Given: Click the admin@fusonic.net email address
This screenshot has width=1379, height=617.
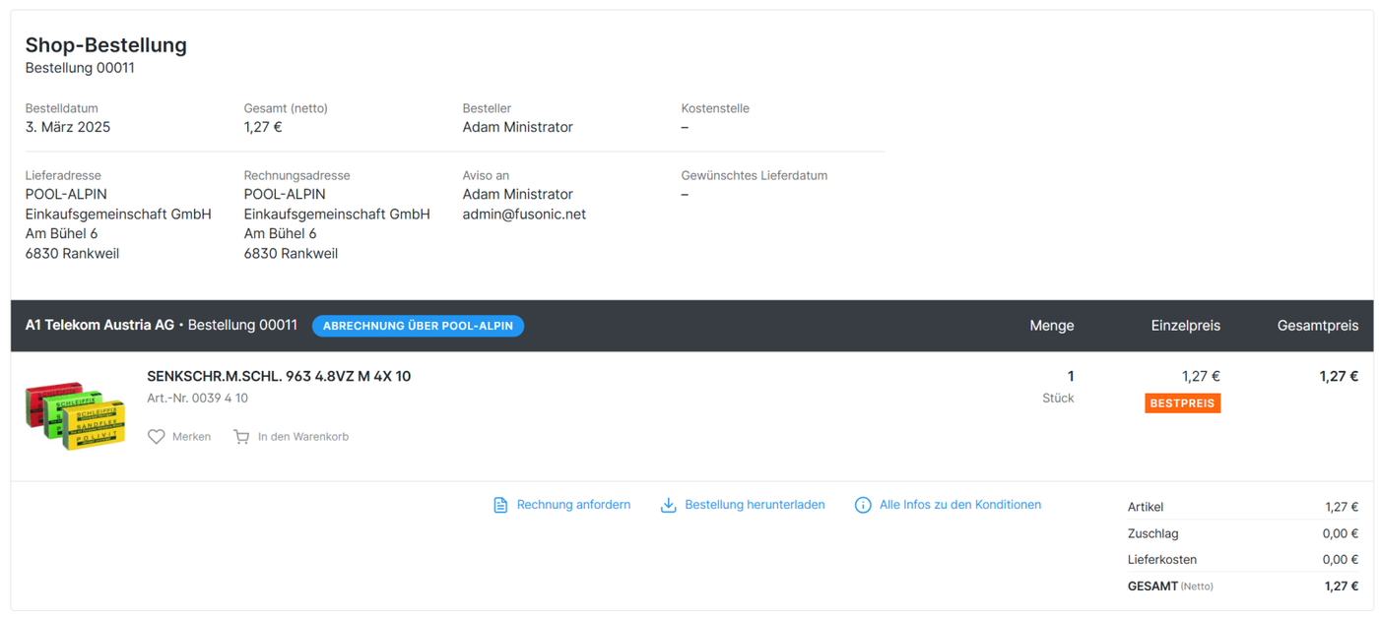Looking at the screenshot, I should click(x=524, y=215).
